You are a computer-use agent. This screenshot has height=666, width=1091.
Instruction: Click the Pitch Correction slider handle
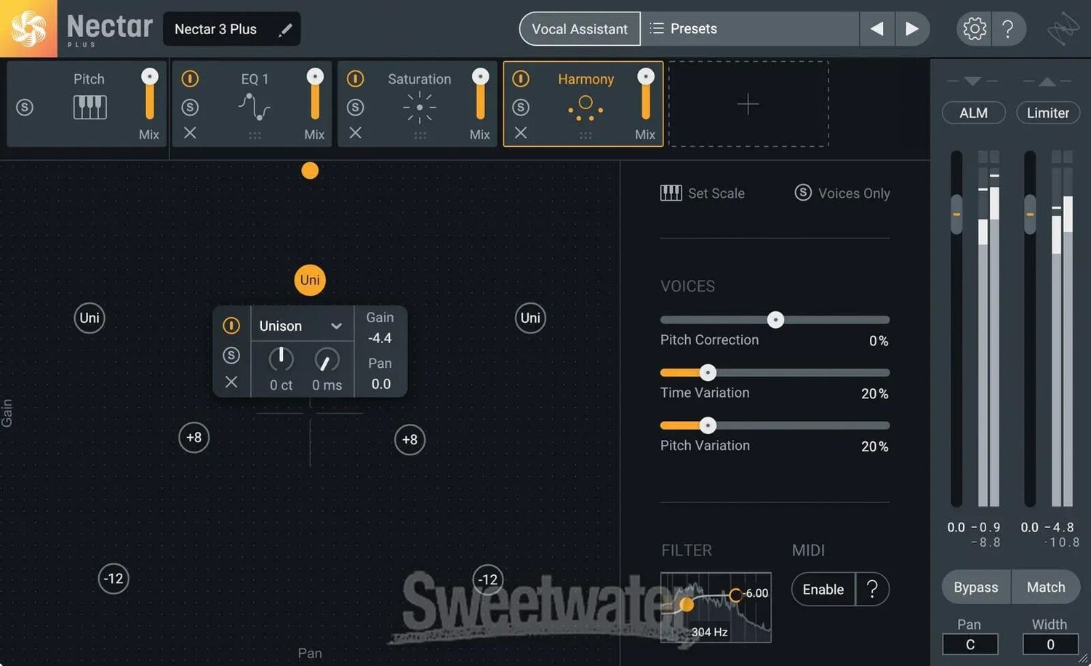[775, 320]
